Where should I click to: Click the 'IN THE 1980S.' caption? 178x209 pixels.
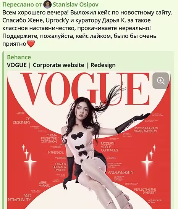tap(56, 152)
